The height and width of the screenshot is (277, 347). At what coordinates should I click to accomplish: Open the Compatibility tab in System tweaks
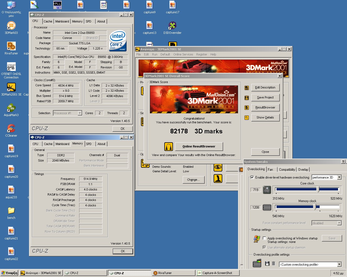click(287, 170)
